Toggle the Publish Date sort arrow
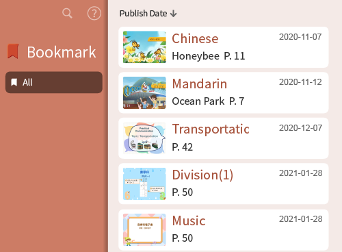The image size is (342, 252). tap(174, 14)
